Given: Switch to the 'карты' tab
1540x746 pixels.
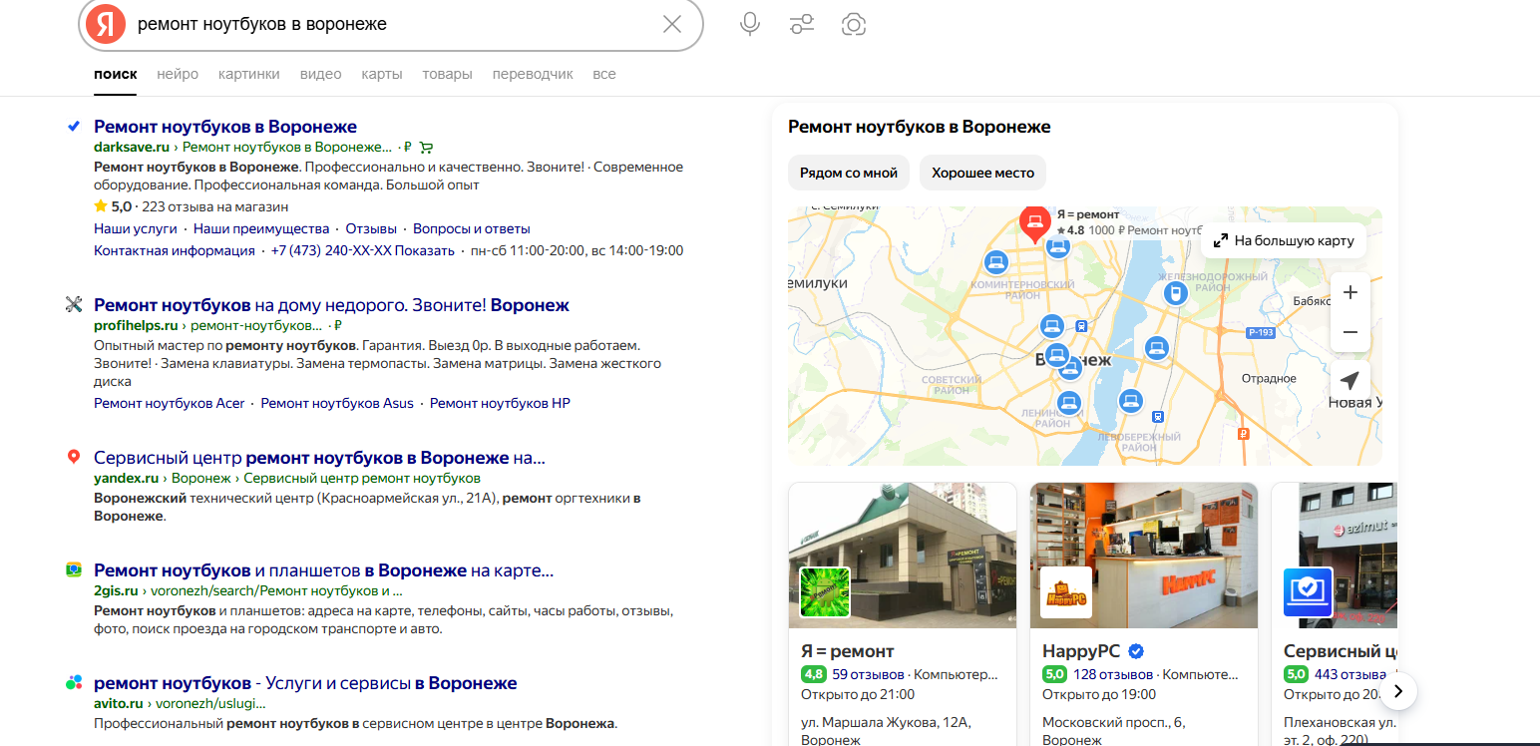Looking at the screenshot, I should [x=382, y=74].
